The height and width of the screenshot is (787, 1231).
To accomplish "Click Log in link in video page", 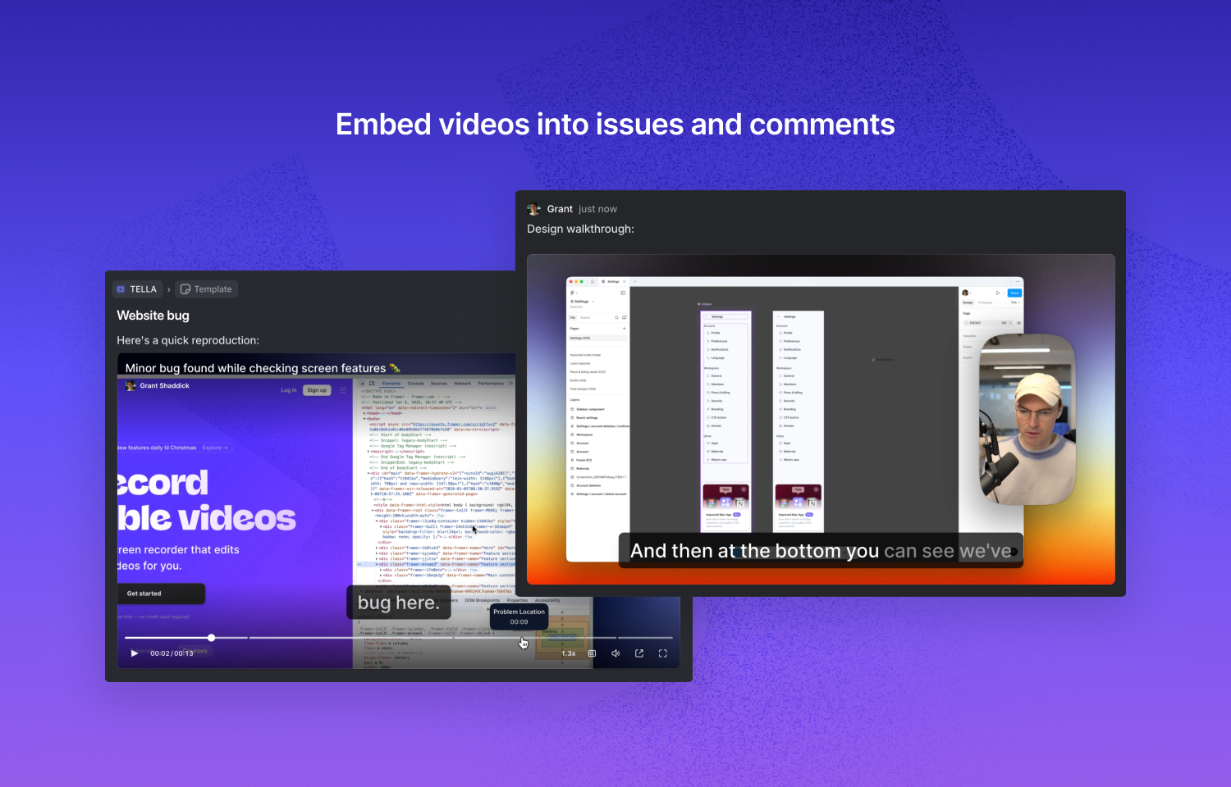I will click(x=289, y=390).
